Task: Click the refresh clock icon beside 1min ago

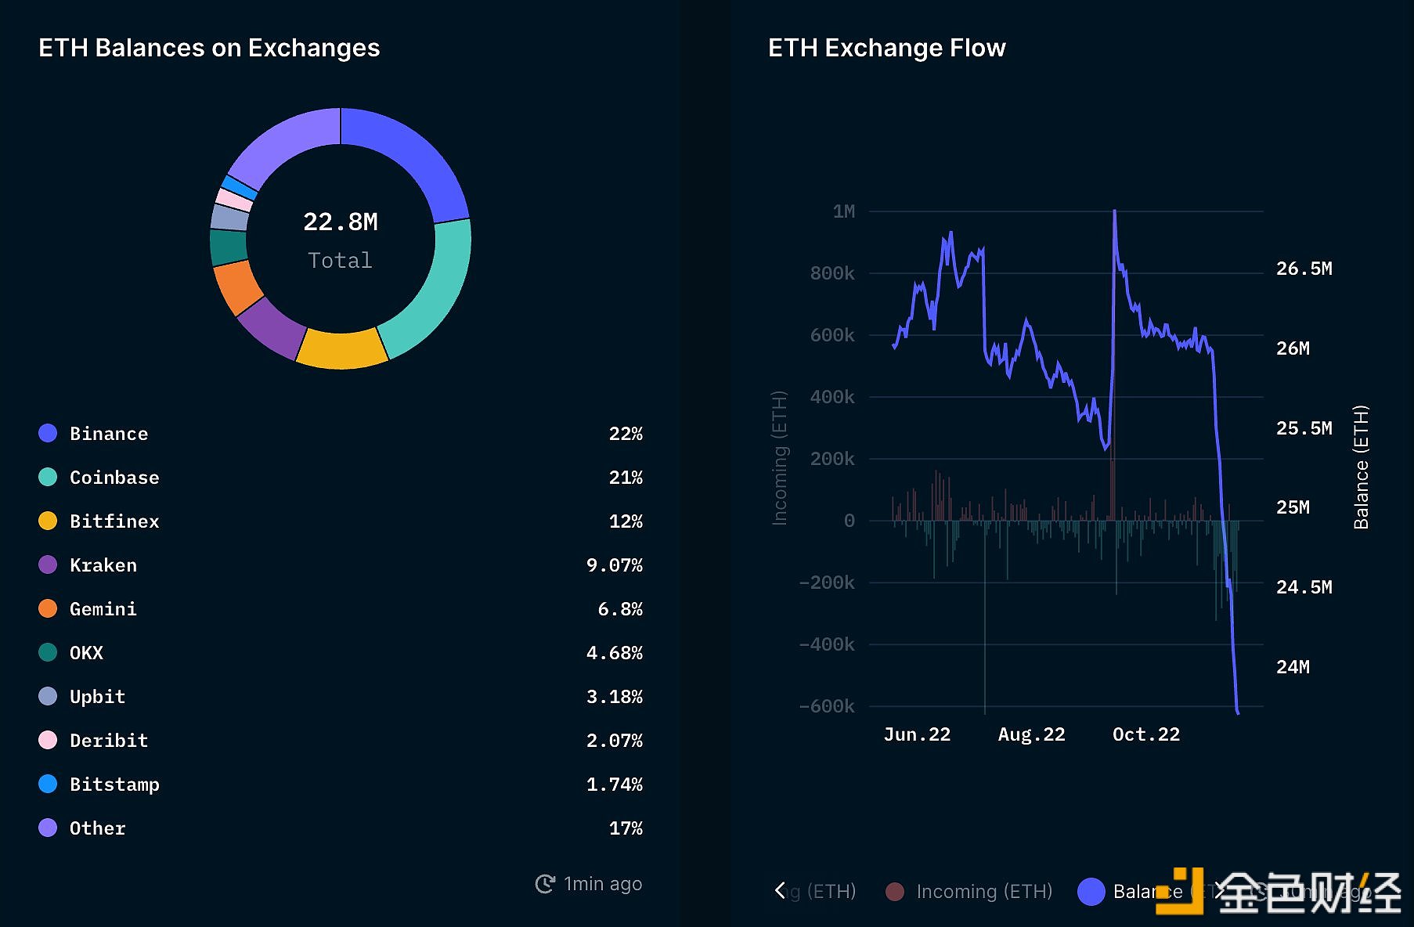Action: click(545, 884)
